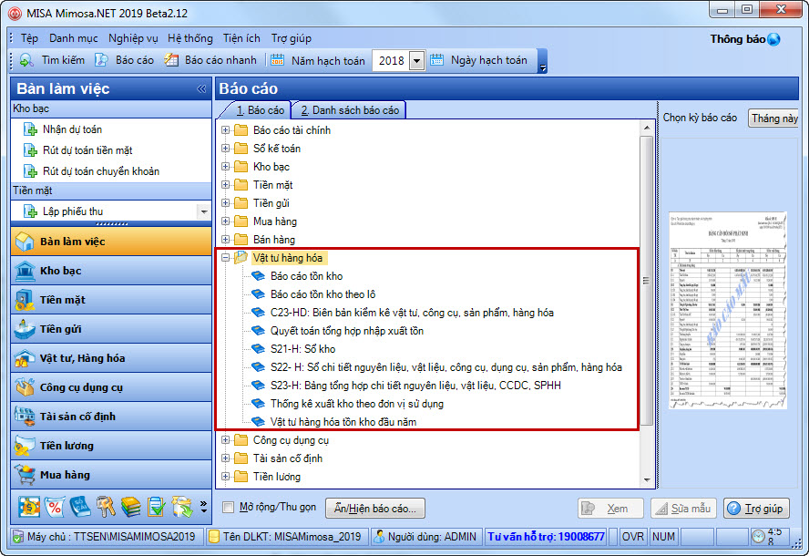The width and height of the screenshot is (809, 556).
Task: Click the stacked books icon
Action: (x=130, y=507)
